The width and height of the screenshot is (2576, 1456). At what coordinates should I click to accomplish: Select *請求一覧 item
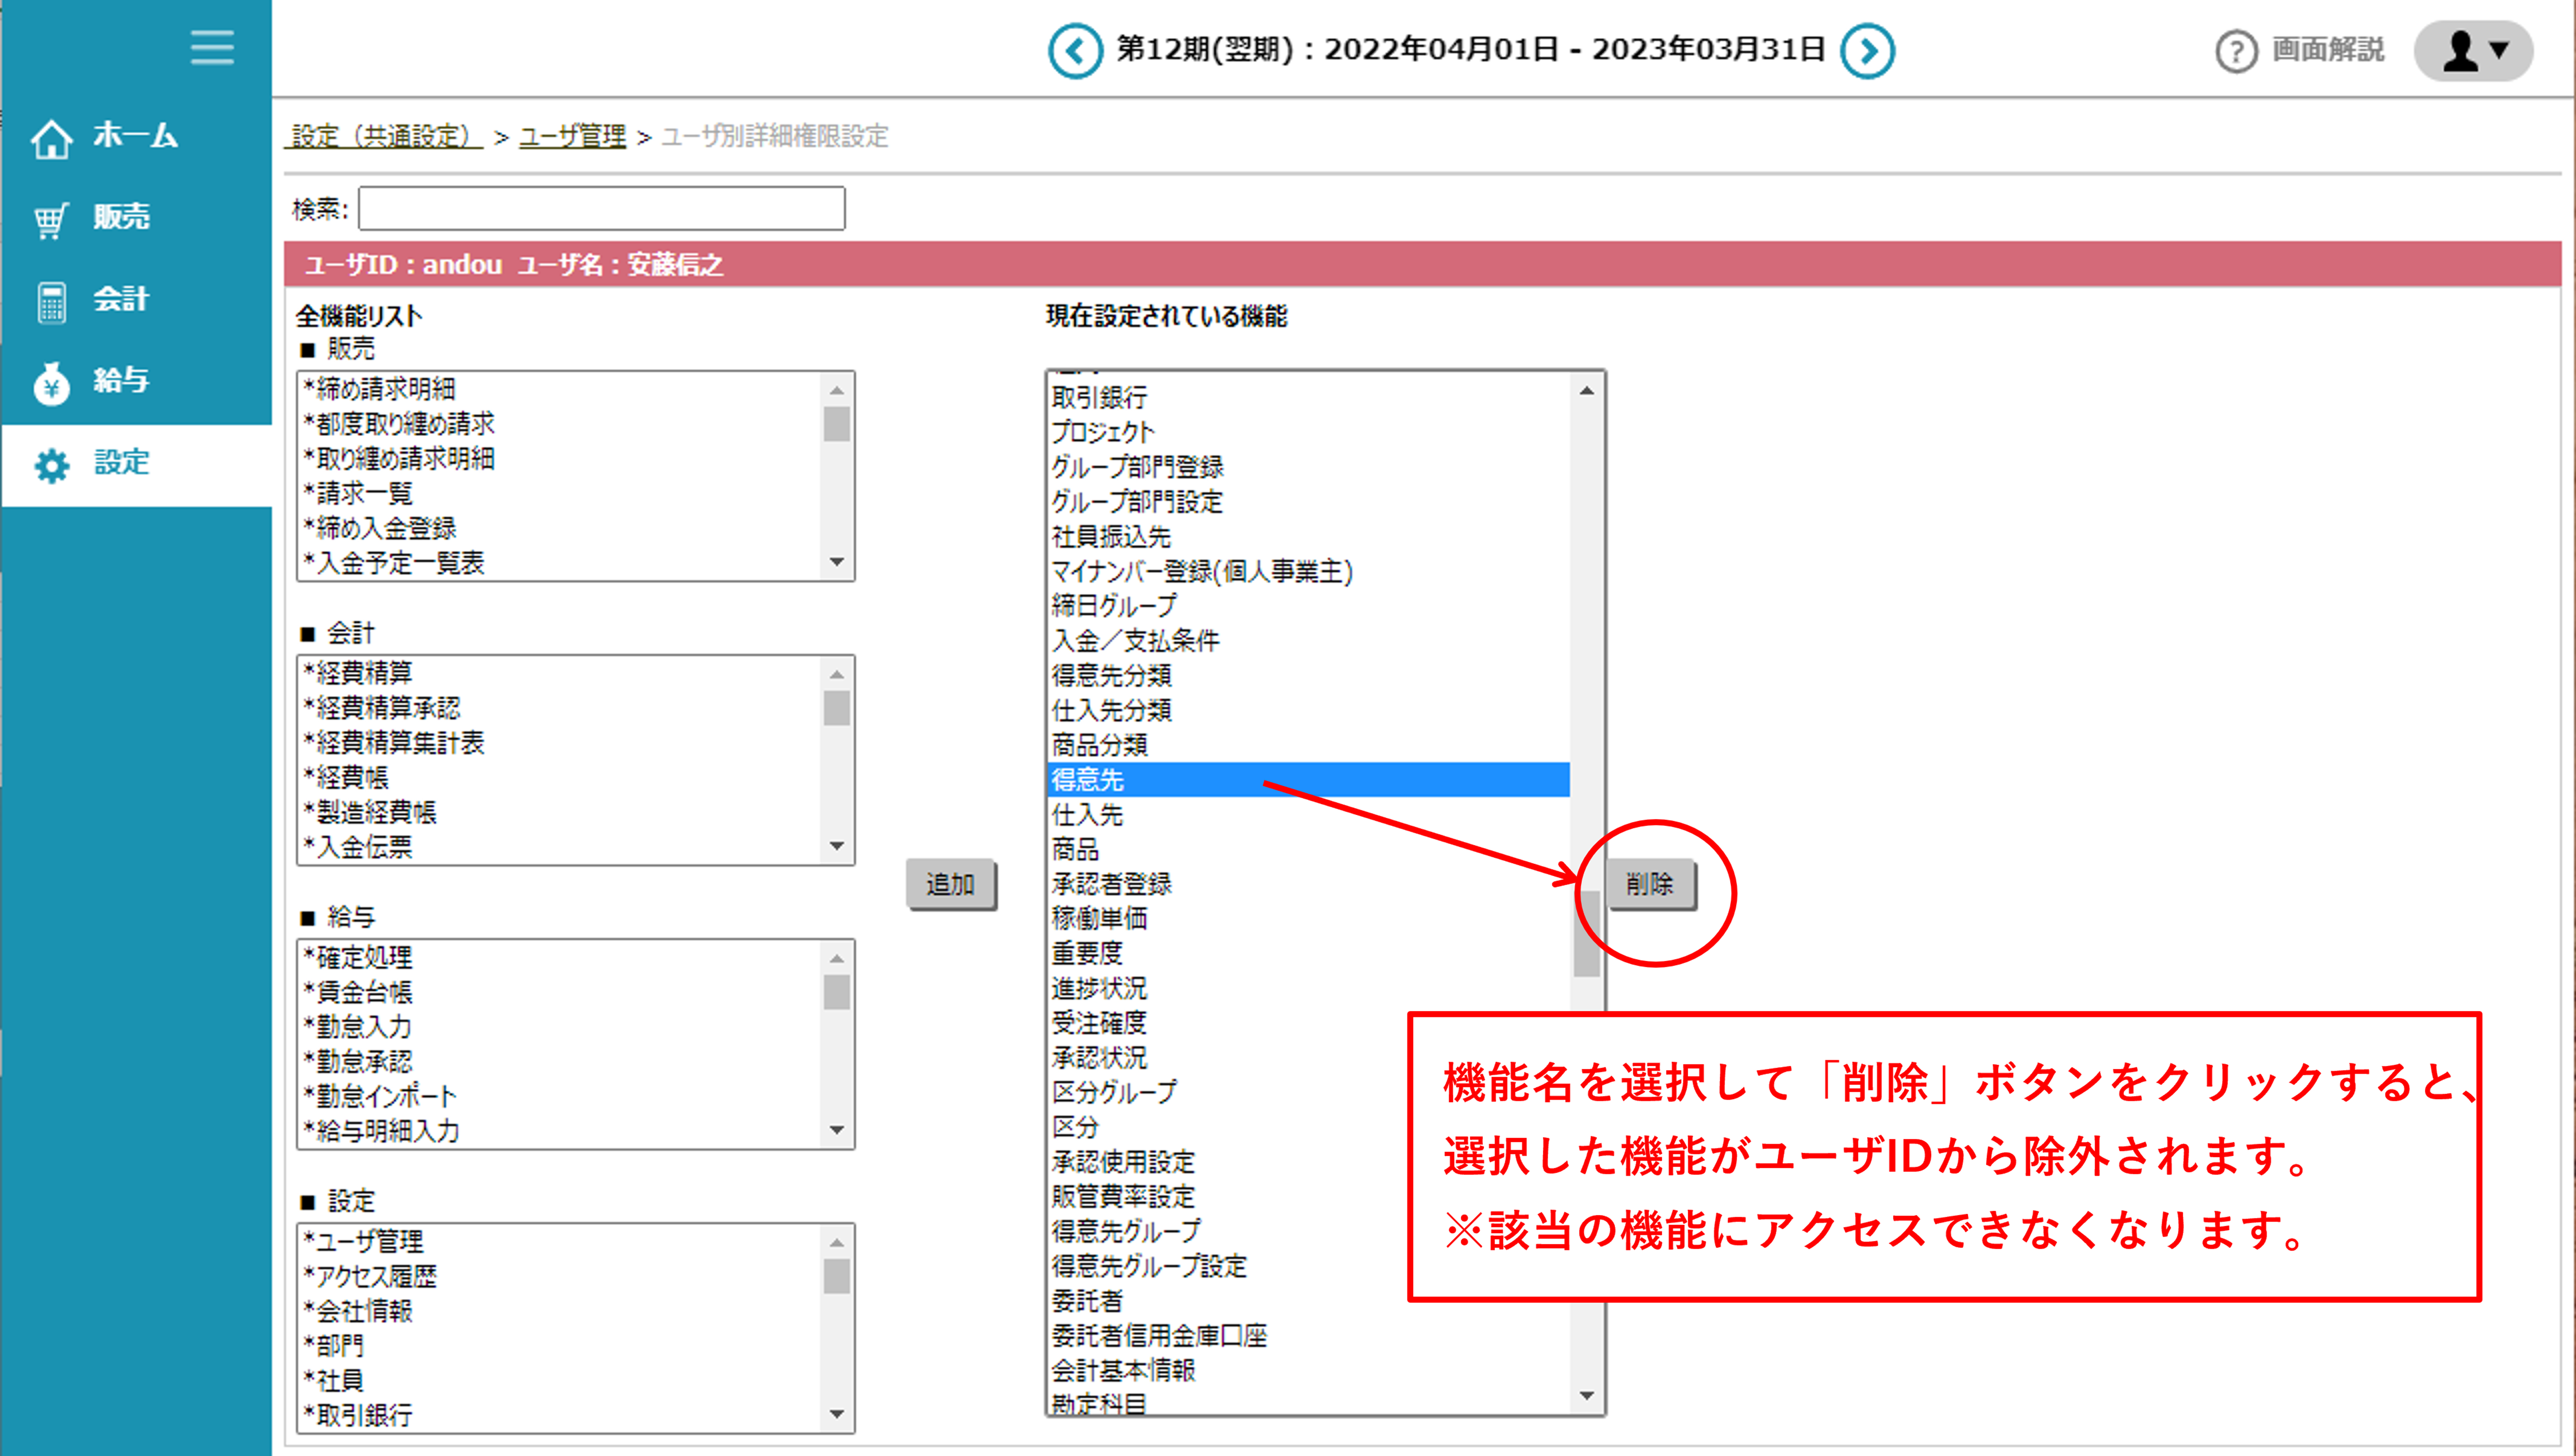[x=560, y=493]
